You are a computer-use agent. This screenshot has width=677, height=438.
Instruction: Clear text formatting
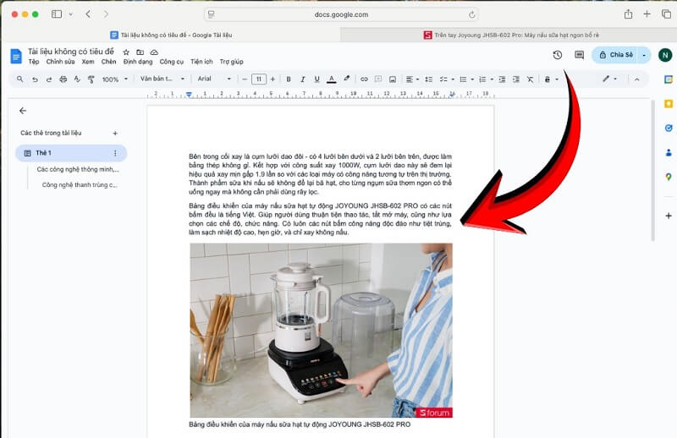point(531,79)
